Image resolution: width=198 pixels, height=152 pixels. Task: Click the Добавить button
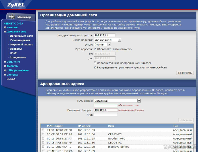[186, 120]
